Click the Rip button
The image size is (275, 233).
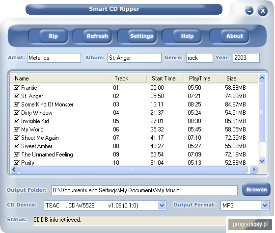[x=49, y=36]
